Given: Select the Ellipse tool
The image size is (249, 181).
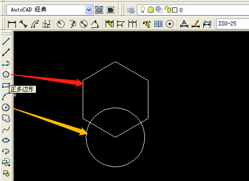Looking at the screenshot, I should 6,140.
